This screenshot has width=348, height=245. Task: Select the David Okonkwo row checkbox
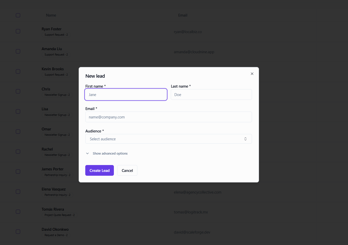coord(18,232)
